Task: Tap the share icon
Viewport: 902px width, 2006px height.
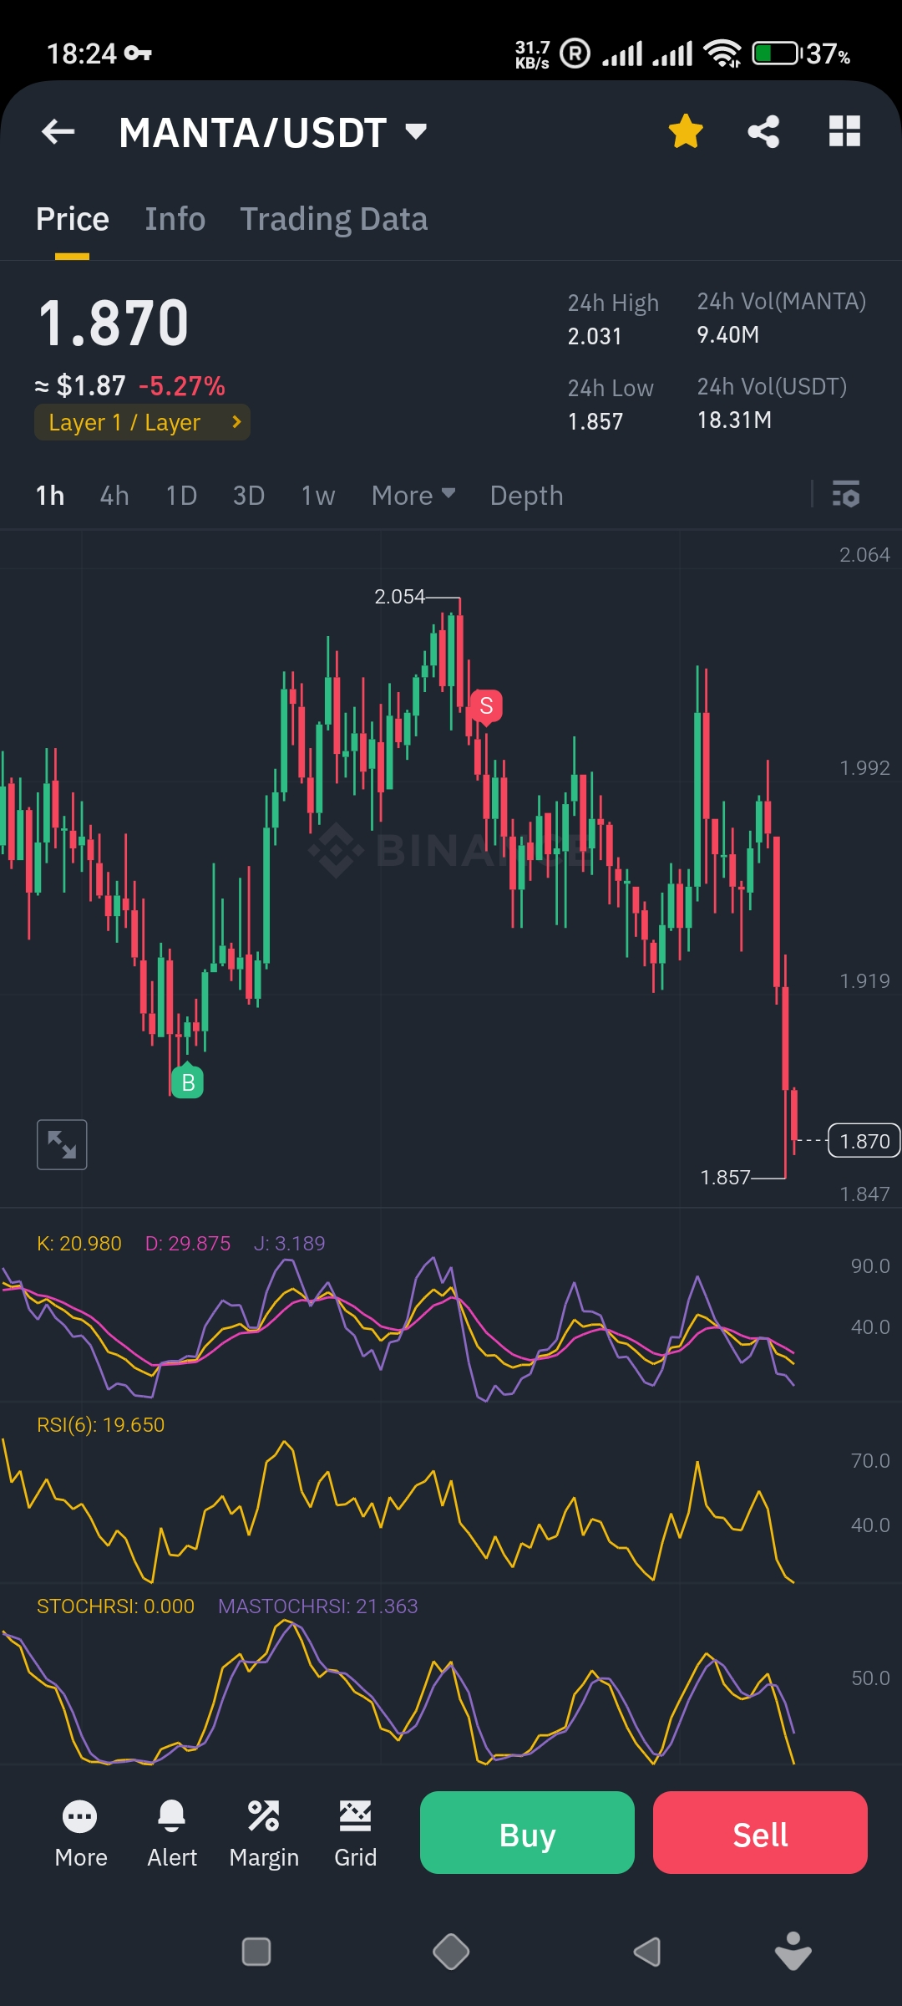Action: click(x=763, y=131)
